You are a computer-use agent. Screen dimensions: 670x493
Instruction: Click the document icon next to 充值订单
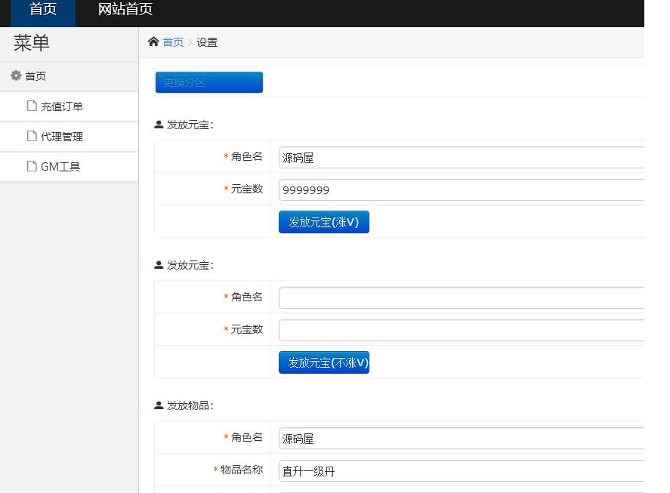tap(32, 106)
